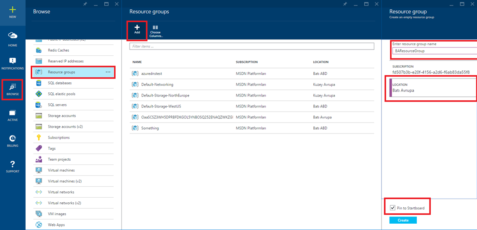This screenshot has height=230, width=477.
Task: Select Reserved IP addresses item
Action: coord(73,61)
